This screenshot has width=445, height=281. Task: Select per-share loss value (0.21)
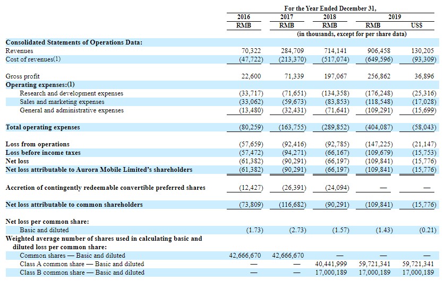click(427, 230)
